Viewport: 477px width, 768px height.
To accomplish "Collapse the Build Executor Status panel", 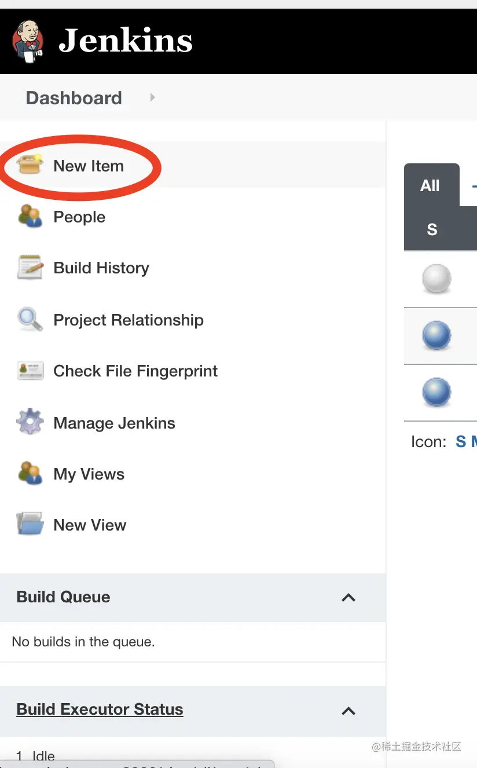I will point(348,711).
